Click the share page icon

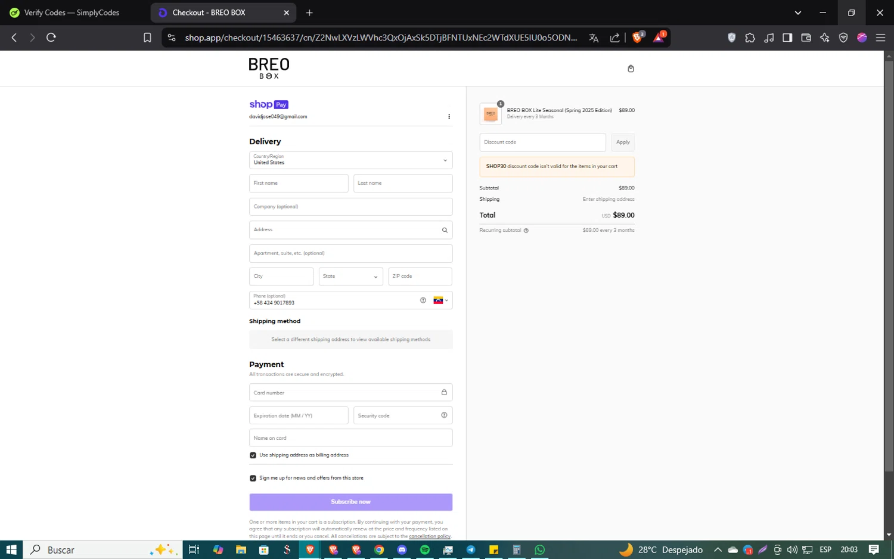pyautogui.click(x=614, y=38)
